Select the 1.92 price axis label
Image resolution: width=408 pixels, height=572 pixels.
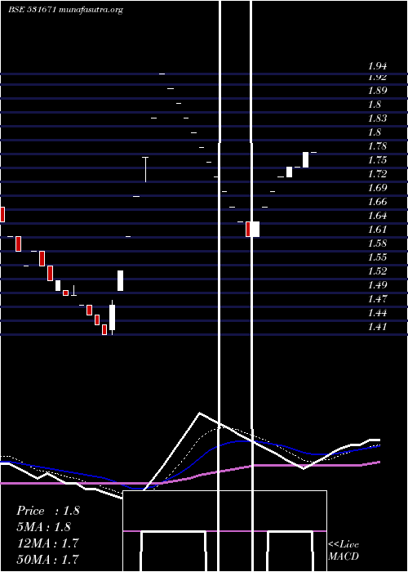[x=377, y=78]
